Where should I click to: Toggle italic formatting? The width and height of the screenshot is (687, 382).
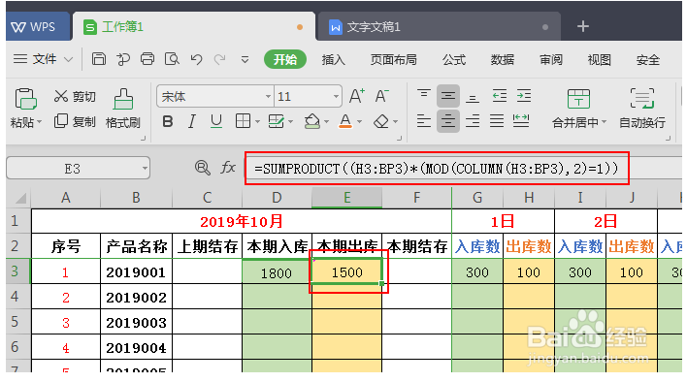(x=191, y=121)
